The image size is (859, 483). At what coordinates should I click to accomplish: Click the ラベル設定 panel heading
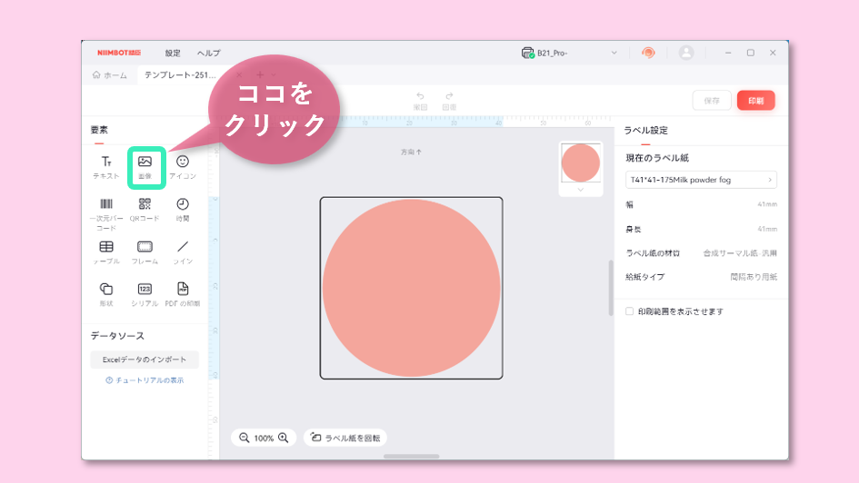646,130
